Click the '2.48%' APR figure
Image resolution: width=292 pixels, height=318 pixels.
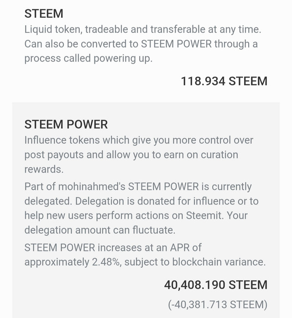[107, 262]
